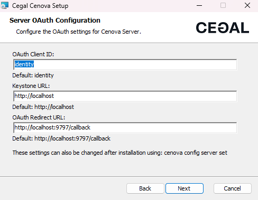Image resolution: width=258 pixels, height=200 pixels.
Task: Click the 'Default: http://localhost' hint text
Action: [43, 107]
